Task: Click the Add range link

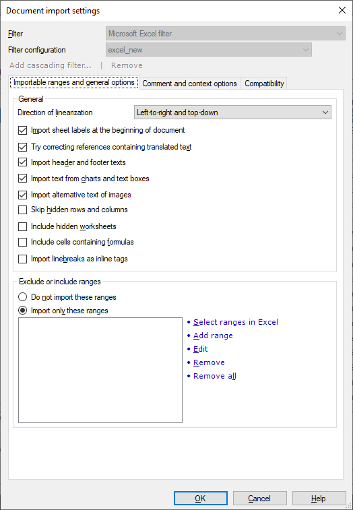Action: coord(213,336)
